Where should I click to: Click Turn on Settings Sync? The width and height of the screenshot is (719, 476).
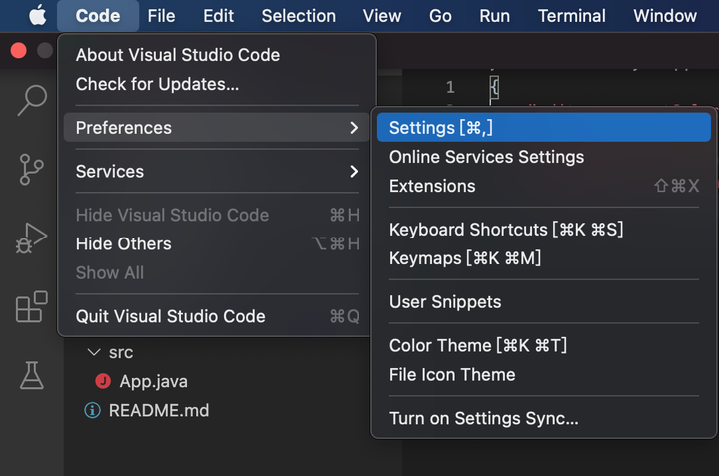(483, 419)
